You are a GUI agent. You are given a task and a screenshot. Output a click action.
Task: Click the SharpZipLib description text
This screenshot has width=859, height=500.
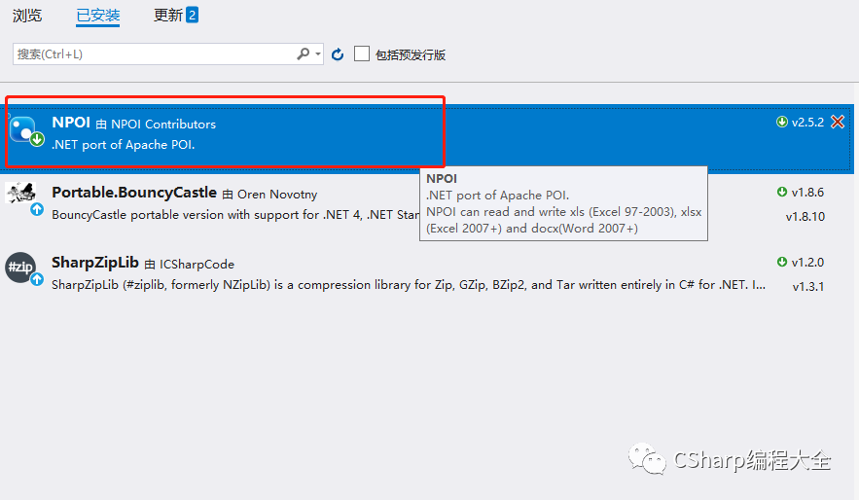[x=409, y=285]
